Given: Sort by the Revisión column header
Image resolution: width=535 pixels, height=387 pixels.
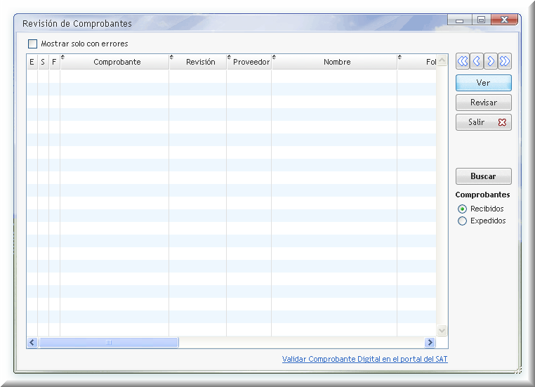Looking at the screenshot, I should coord(200,62).
